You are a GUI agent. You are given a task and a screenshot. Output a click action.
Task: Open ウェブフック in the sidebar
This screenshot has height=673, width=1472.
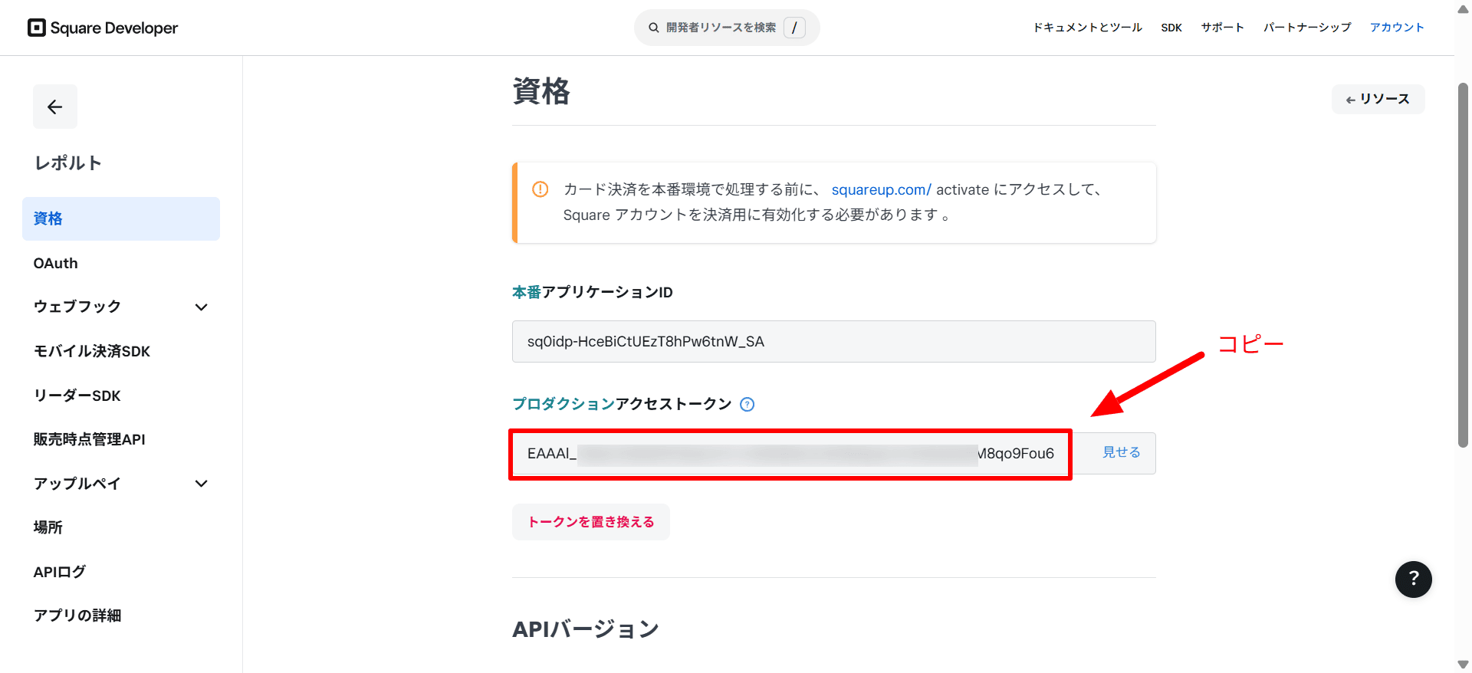(77, 307)
